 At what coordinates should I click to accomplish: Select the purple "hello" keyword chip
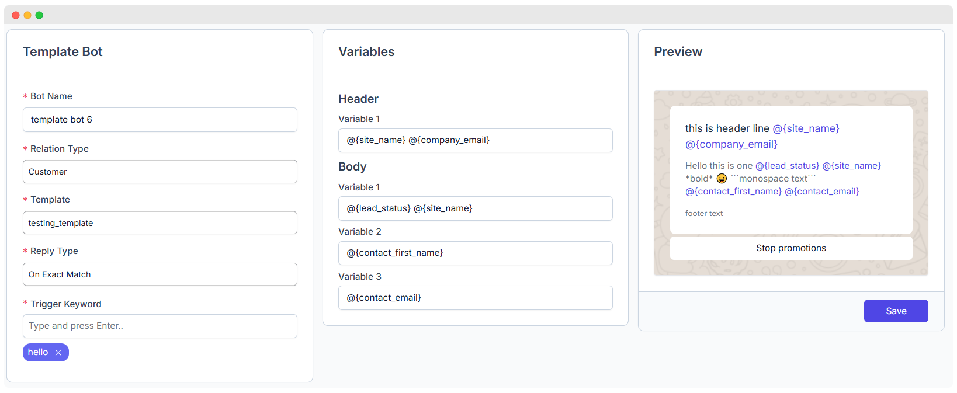pyautogui.click(x=37, y=352)
